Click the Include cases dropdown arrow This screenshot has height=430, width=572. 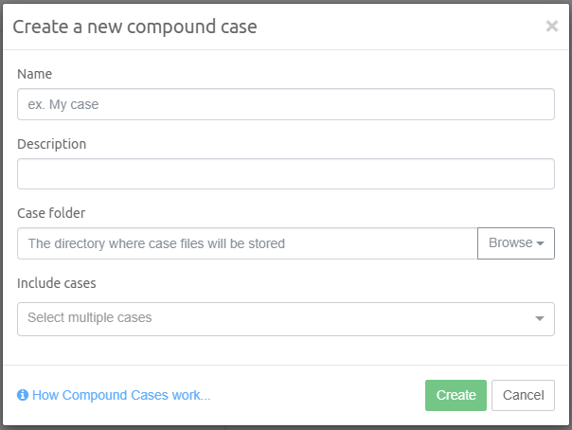coord(540,319)
